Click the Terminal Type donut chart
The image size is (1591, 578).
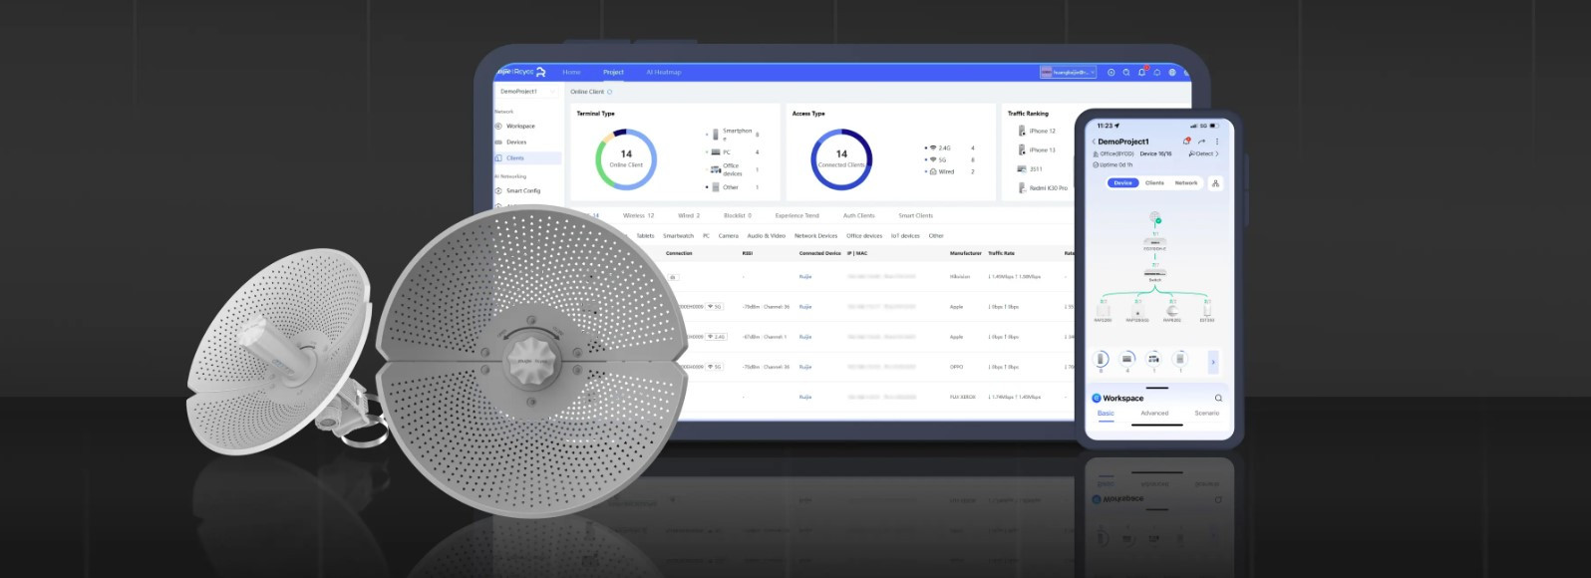click(x=626, y=159)
